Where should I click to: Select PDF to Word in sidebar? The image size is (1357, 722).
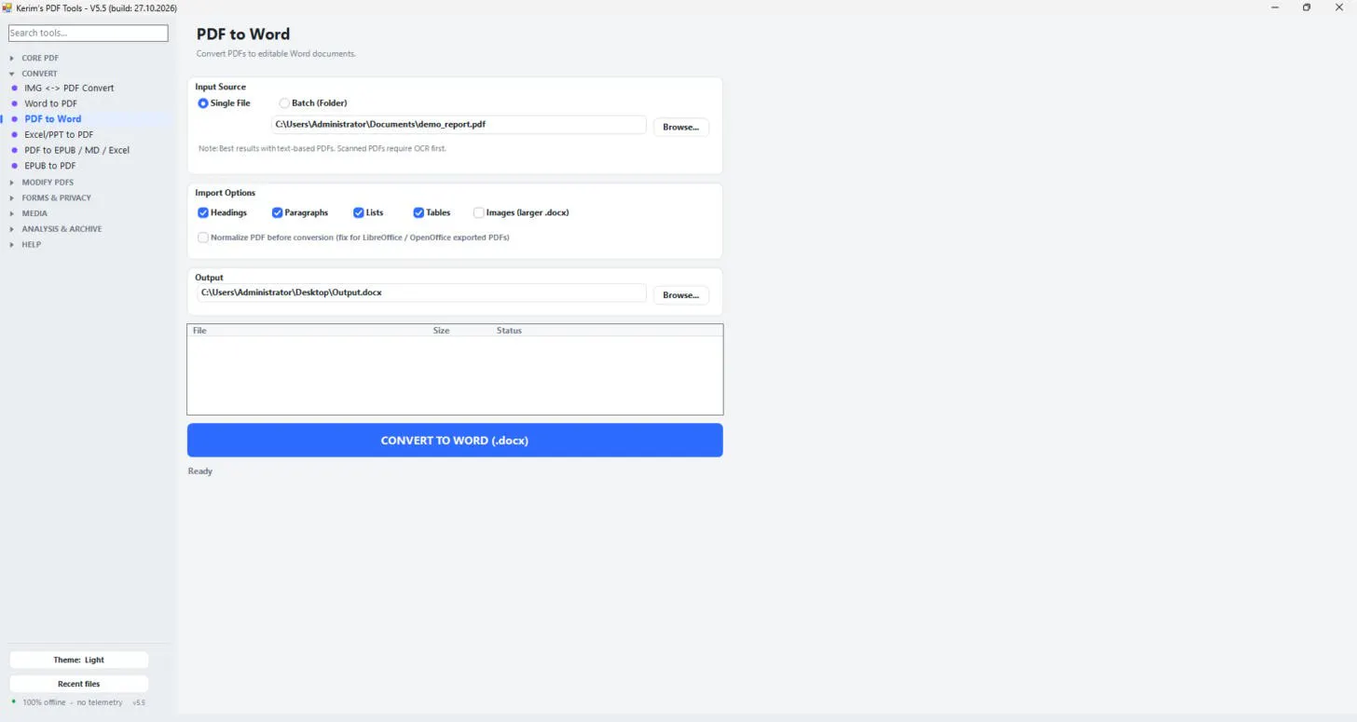(x=52, y=119)
